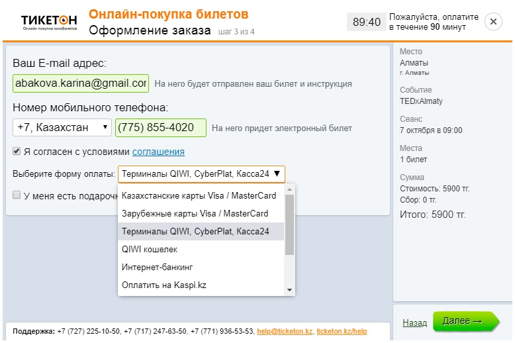The height and width of the screenshot is (343, 515).
Task: Proceed with the green Далее button
Action: point(466,321)
